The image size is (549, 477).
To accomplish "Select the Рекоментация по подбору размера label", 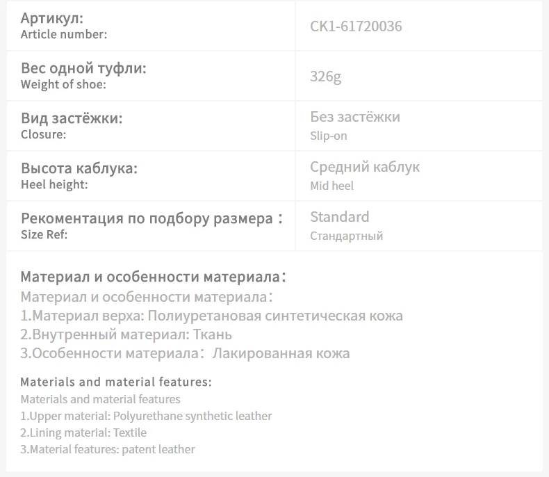I will (x=151, y=218).
